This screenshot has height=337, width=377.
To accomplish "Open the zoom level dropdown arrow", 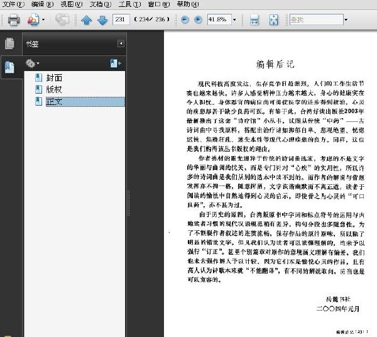I will 234,19.
